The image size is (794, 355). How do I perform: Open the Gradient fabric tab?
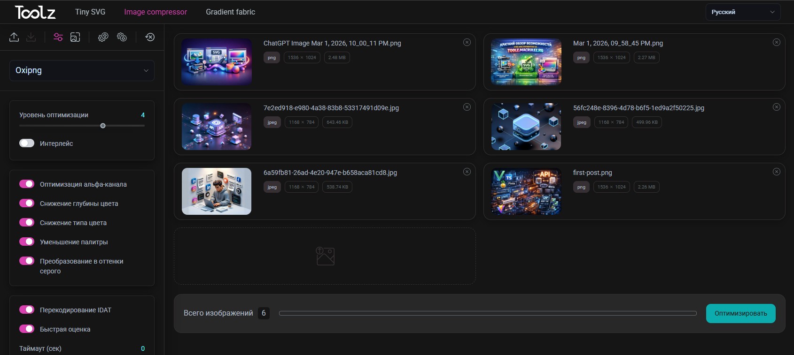(x=230, y=12)
